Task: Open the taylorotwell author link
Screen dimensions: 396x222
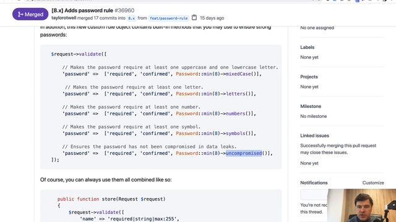Action: [64, 18]
